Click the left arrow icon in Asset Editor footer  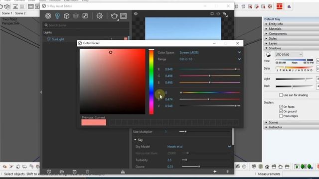coord(215,172)
